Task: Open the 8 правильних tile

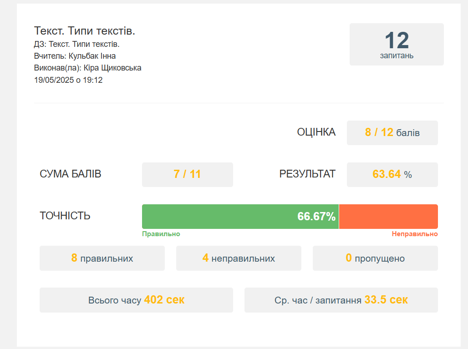Action: pyautogui.click(x=102, y=258)
